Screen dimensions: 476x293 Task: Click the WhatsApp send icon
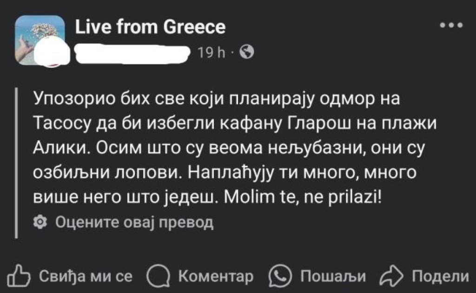pos(278,277)
